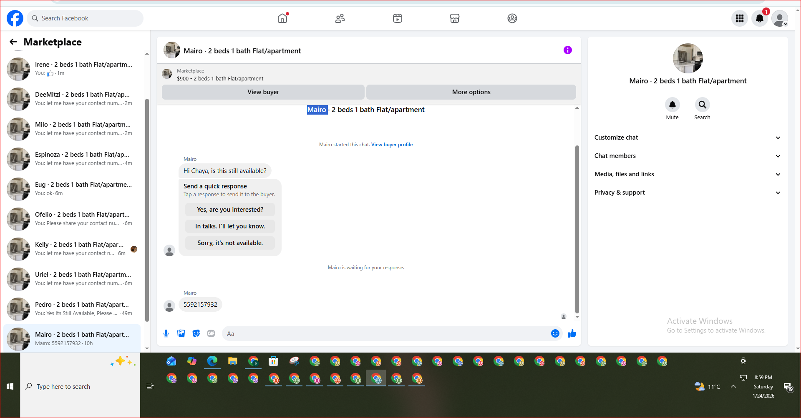801x418 pixels.
Task: Click $900 listing text in Marketplace banner
Action: 220,78
